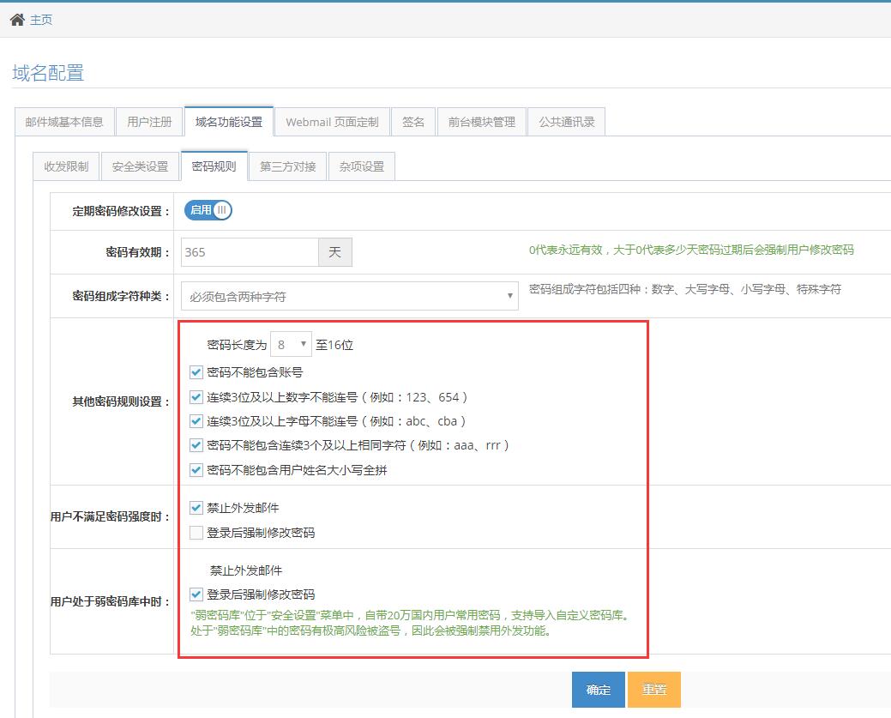
Task: Toggle the 定期密码修改设置 启用 switch
Action: [x=208, y=210]
